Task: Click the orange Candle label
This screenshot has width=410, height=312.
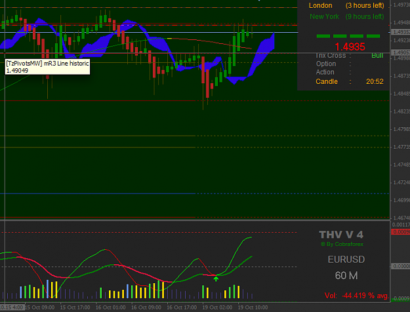Action: coord(327,81)
